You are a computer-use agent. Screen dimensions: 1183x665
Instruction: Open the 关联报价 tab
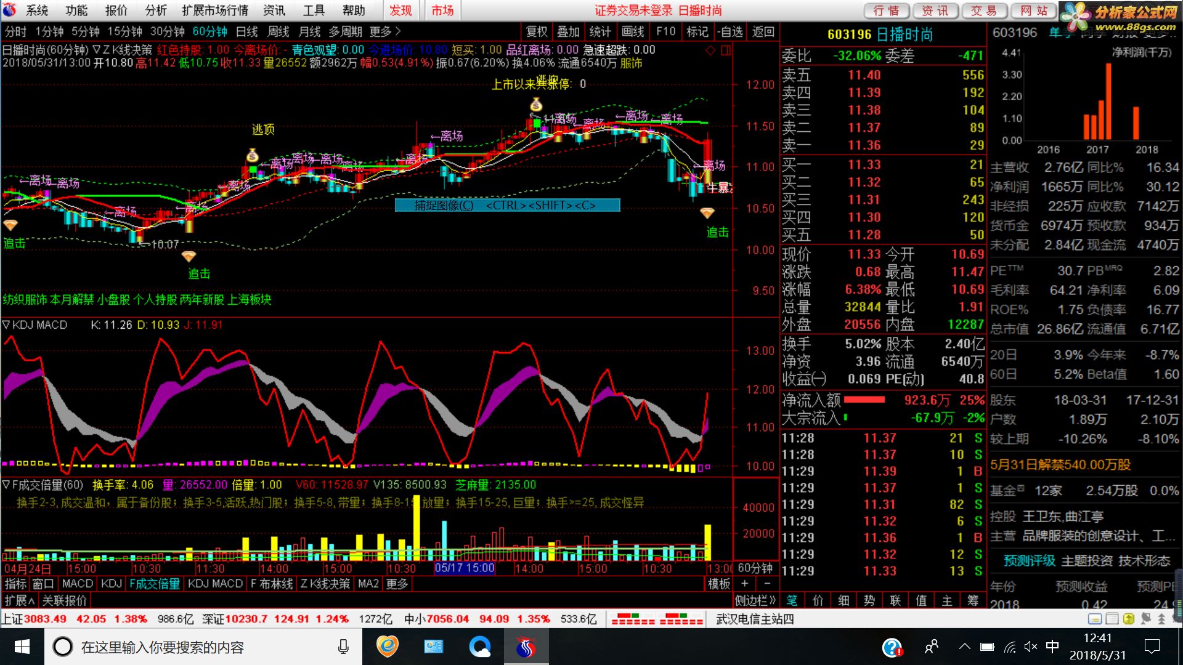pos(64,600)
